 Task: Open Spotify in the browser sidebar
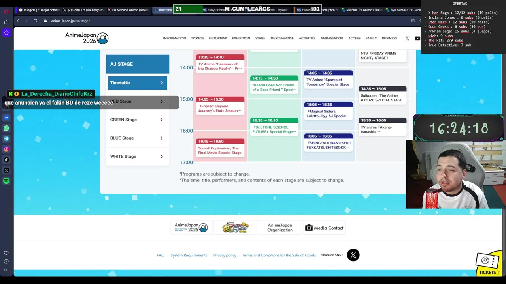pos(6,181)
